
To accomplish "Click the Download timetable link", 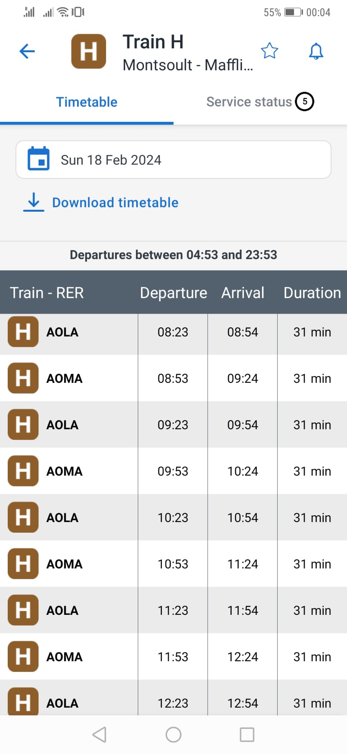I will [115, 203].
